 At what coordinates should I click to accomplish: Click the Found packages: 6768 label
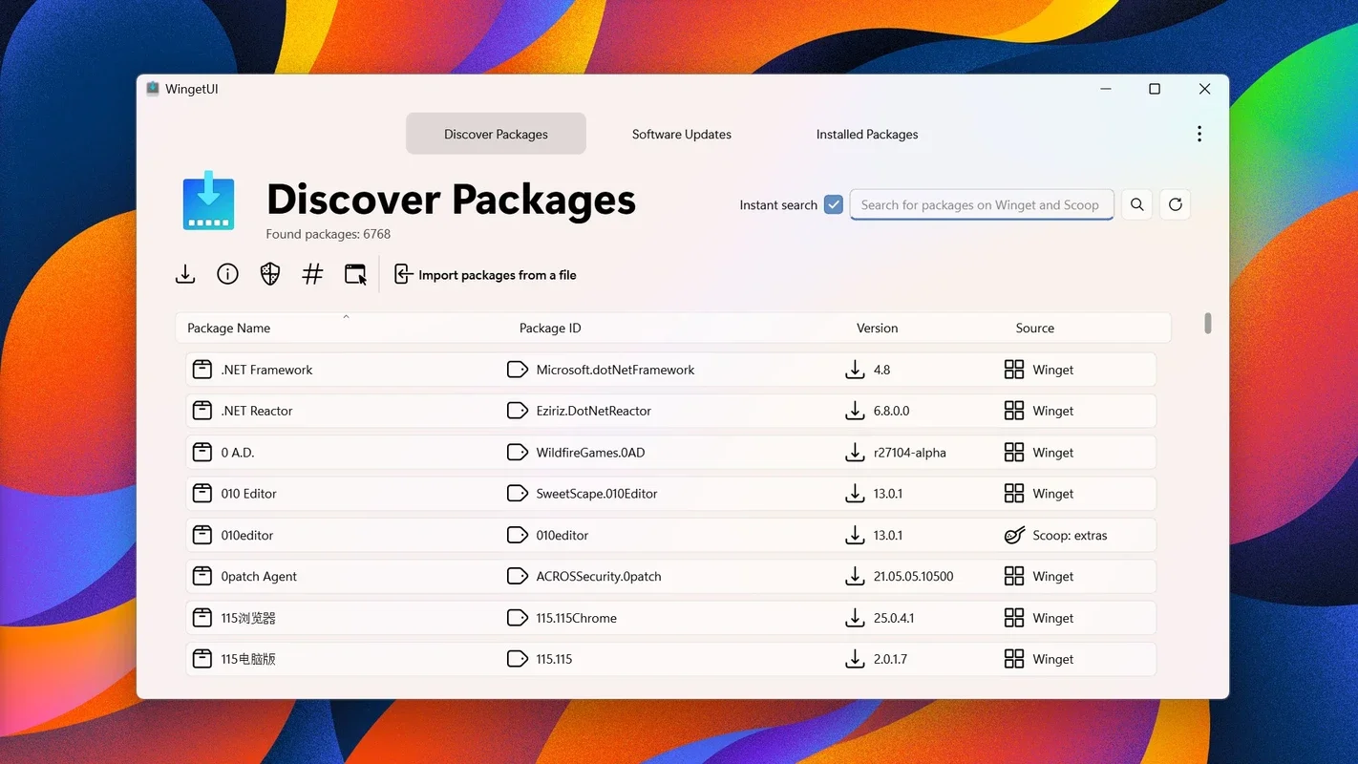click(x=329, y=234)
